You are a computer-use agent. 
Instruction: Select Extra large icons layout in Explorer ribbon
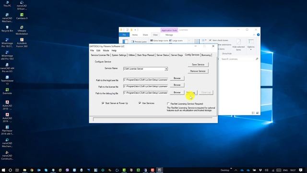tap(159, 40)
